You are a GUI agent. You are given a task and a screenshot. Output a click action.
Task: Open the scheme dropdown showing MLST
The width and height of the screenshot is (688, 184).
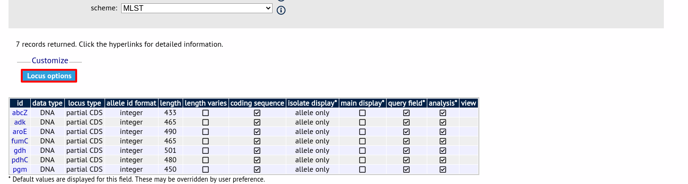197,8
